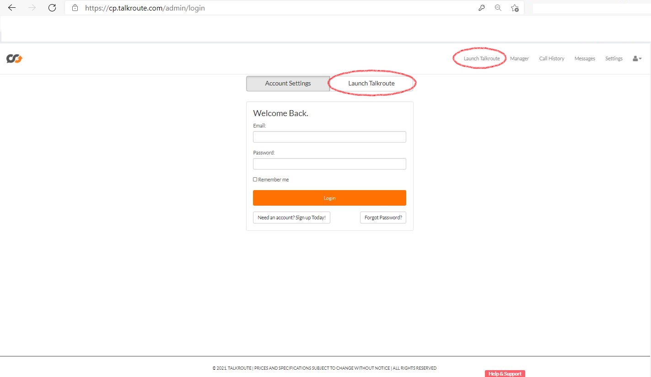Click the orange Login button

329,198
